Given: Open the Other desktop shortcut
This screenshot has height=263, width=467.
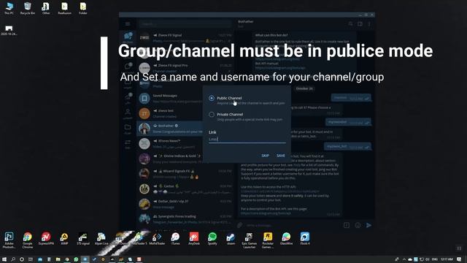Looking at the screenshot, I should pyautogui.click(x=46, y=8).
